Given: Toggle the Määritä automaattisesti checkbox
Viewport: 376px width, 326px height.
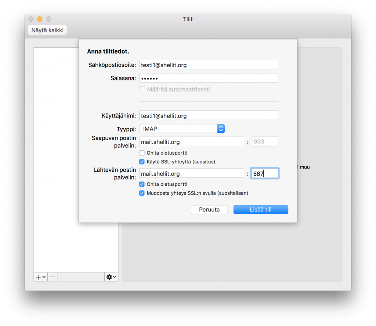Looking at the screenshot, I should (142, 89).
